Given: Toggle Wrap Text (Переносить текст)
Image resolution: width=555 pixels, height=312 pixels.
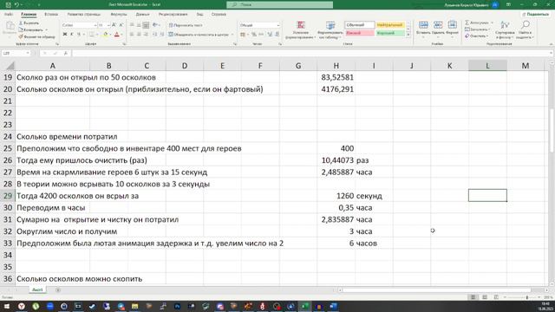Looking at the screenshot, I should [x=186, y=25].
